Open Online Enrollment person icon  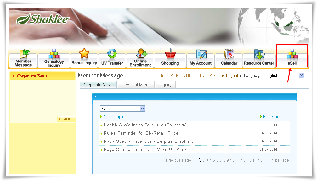click(x=142, y=53)
